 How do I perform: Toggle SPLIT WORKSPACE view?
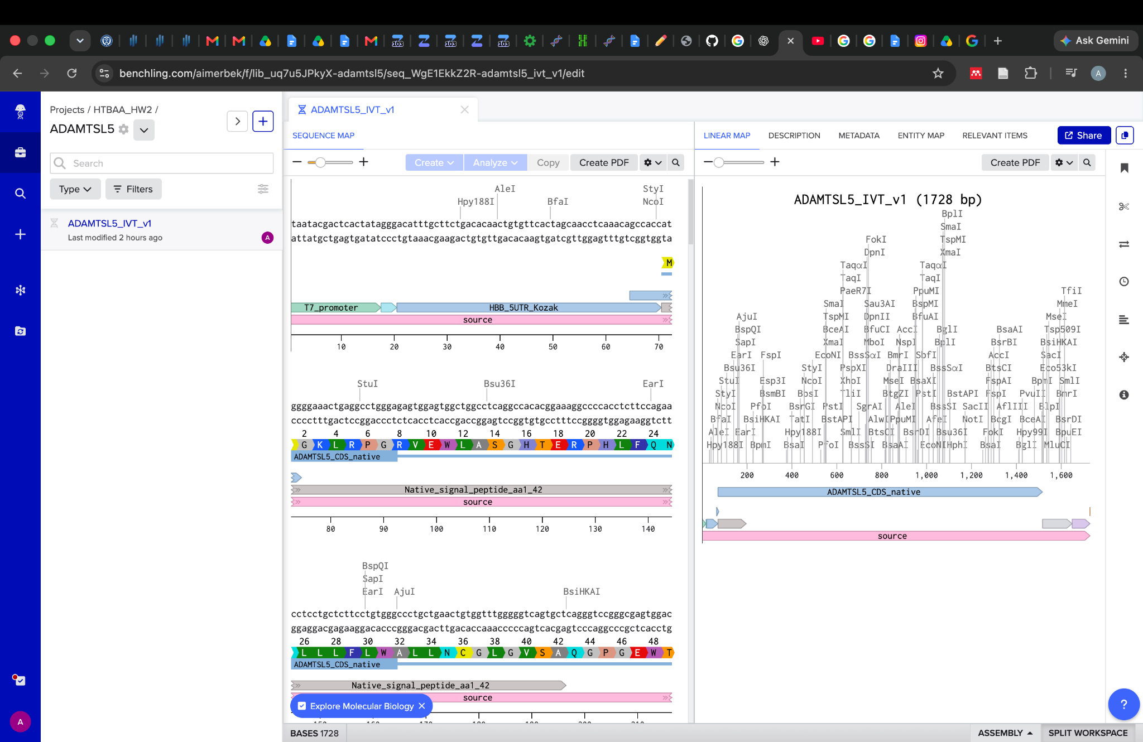[x=1088, y=733]
